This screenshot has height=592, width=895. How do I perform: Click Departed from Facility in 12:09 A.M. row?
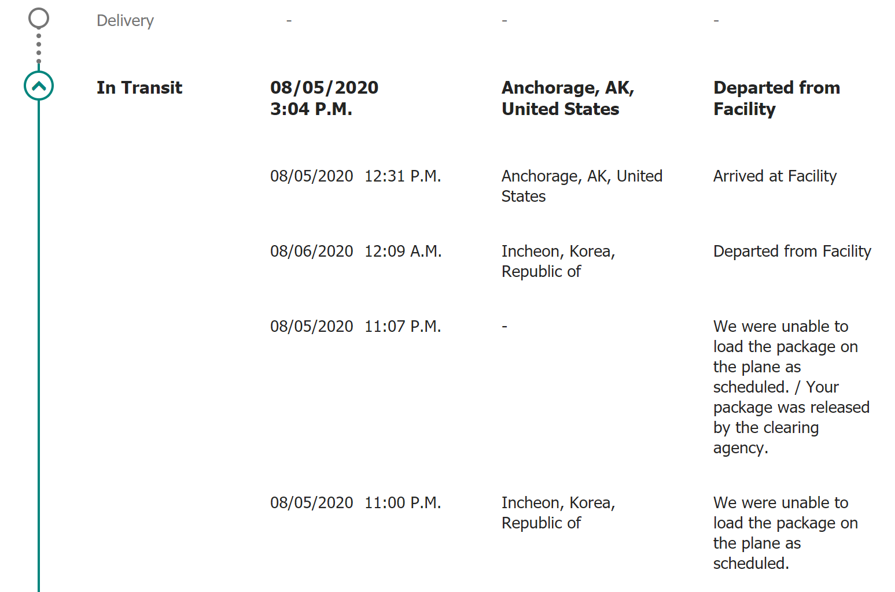792,251
